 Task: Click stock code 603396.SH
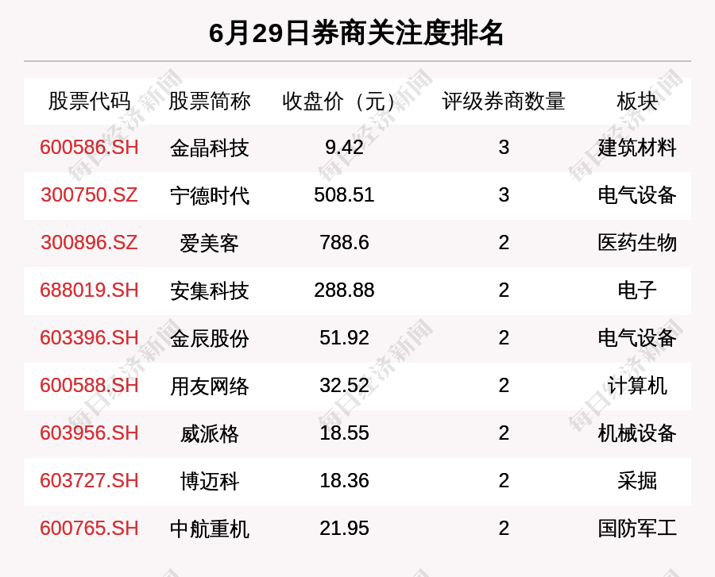pyautogui.click(x=89, y=338)
